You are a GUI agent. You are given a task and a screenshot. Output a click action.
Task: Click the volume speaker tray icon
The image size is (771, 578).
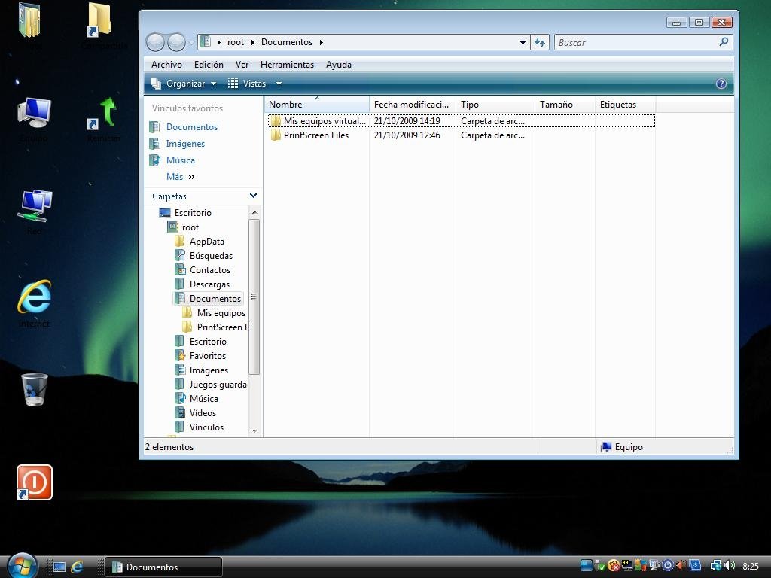[x=730, y=566]
